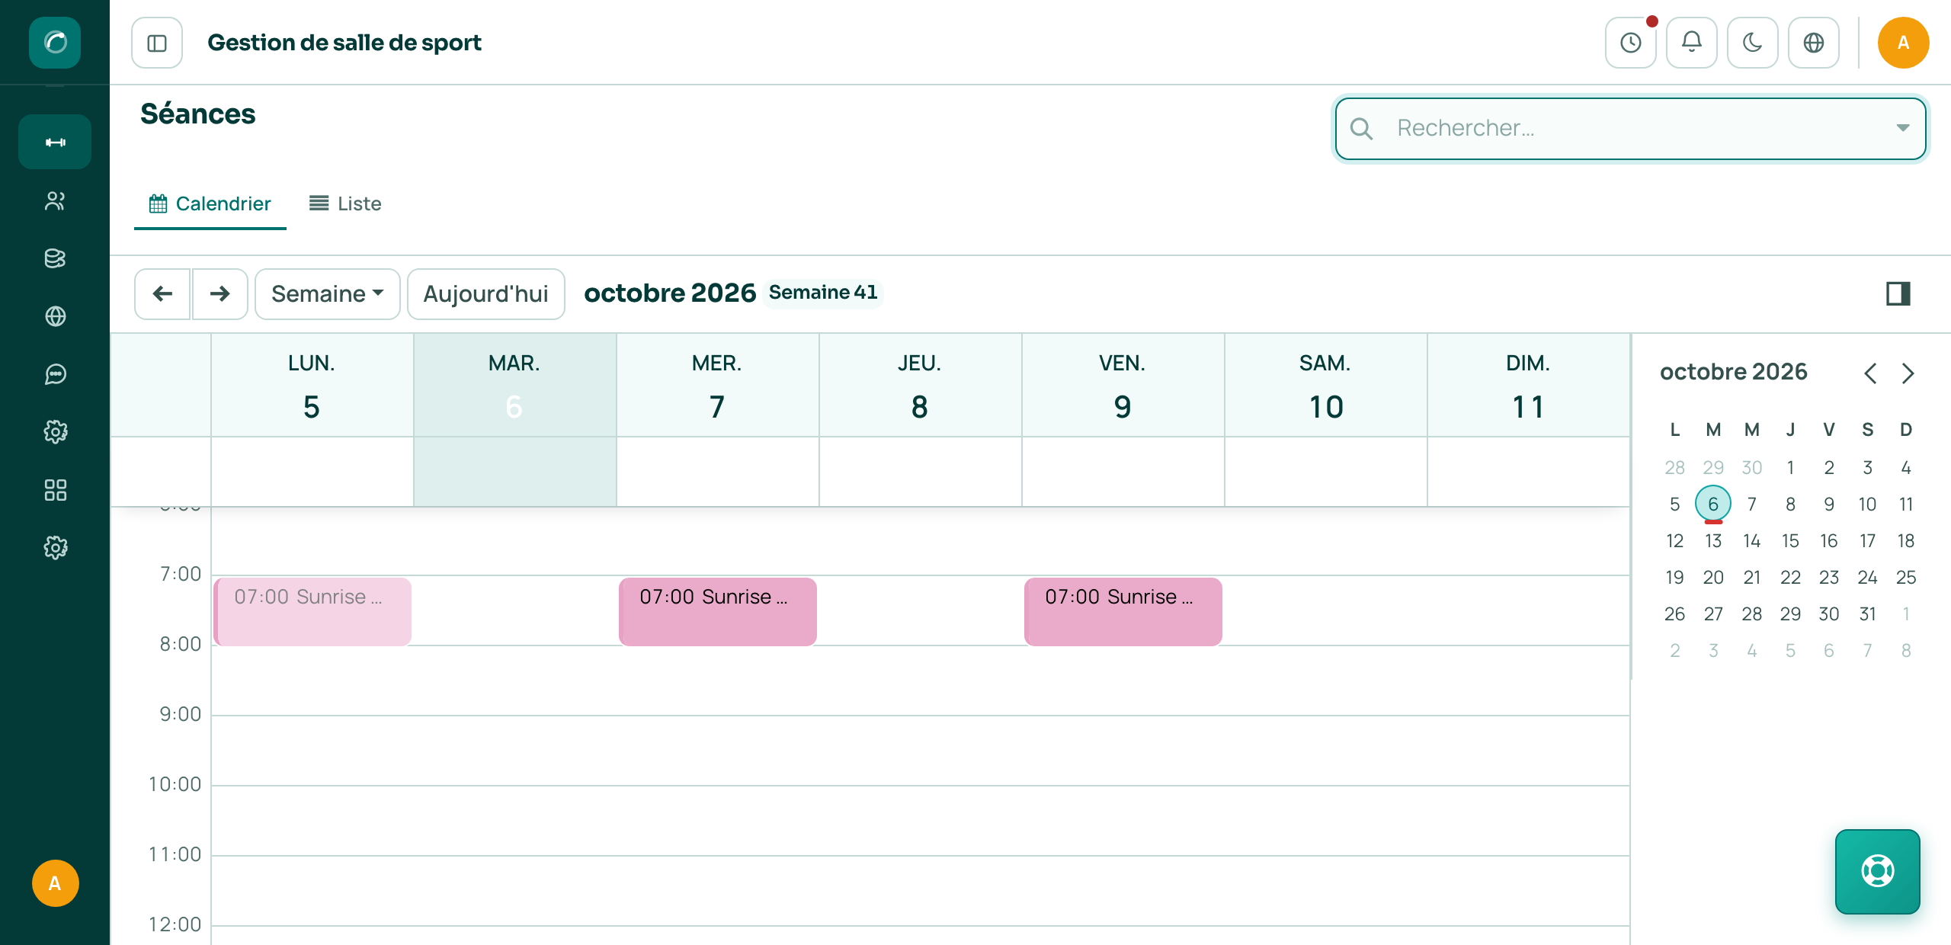The width and height of the screenshot is (1951, 945).
Task: Switch to Calendrier tab
Action: (x=210, y=203)
